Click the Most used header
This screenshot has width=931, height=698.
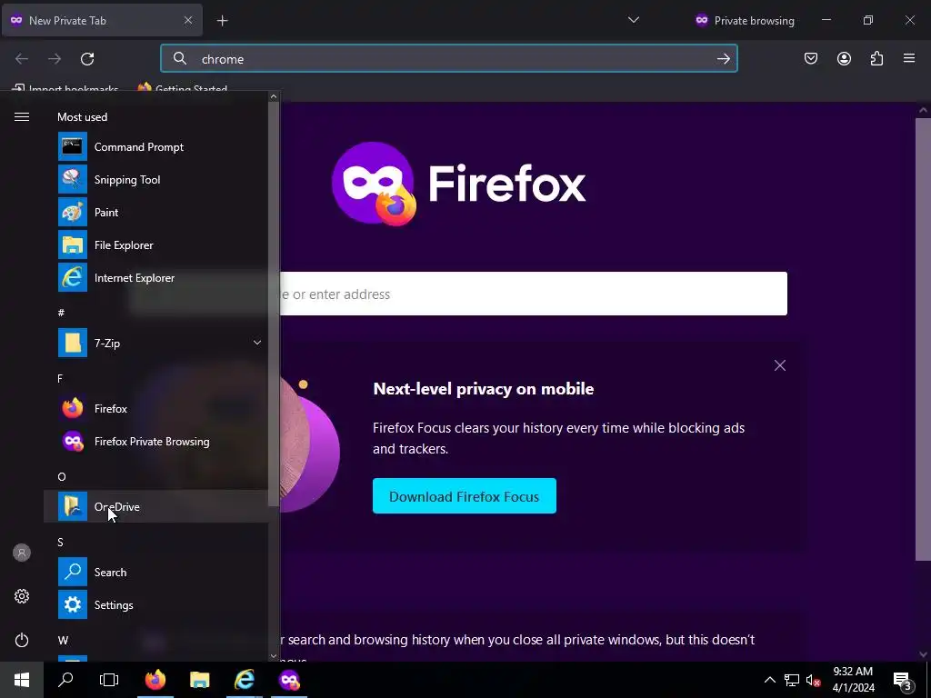82,117
